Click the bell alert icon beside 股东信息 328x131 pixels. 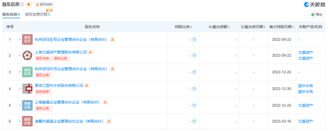coord(29,5)
